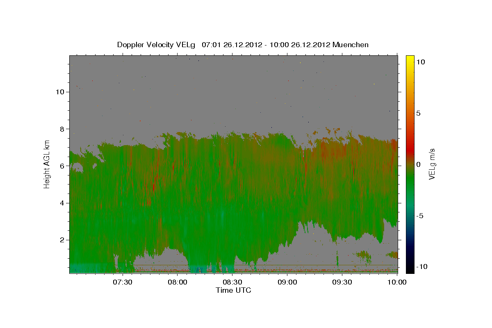Click the height tick label '4'
492x328 pixels.
click(62, 203)
